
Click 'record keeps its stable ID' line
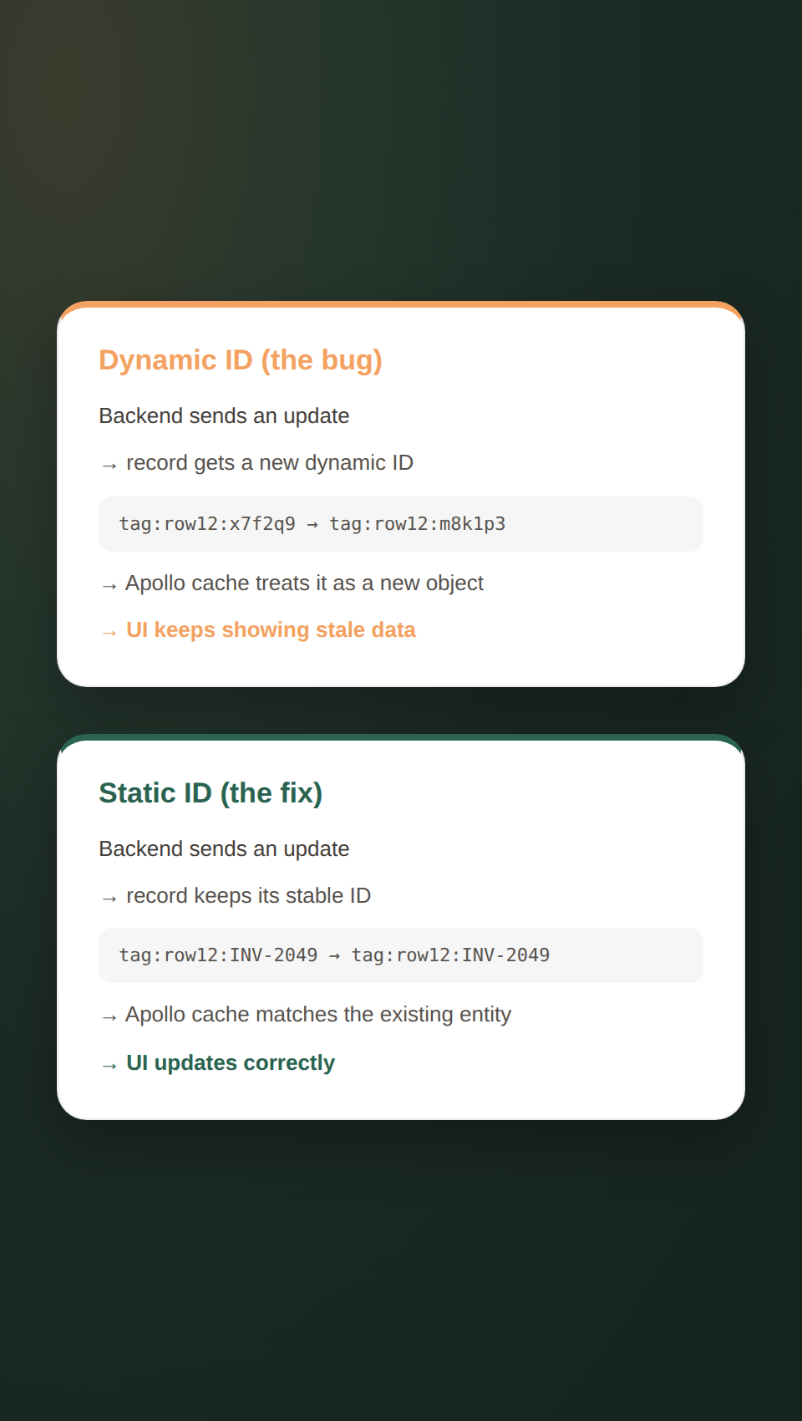coord(235,896)
